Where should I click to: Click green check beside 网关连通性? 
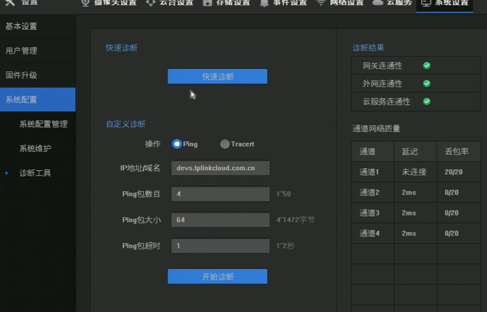pyautogui.click(x=426, y=66)
